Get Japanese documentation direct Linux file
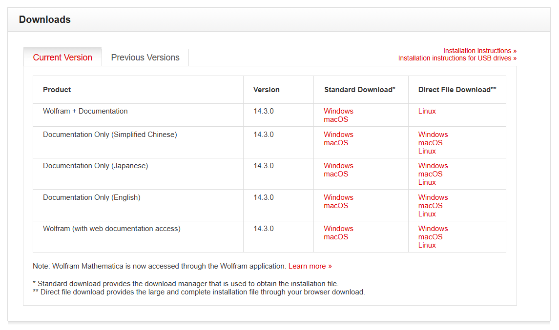The width and height of the screenshot is (559, 330). 427,182
